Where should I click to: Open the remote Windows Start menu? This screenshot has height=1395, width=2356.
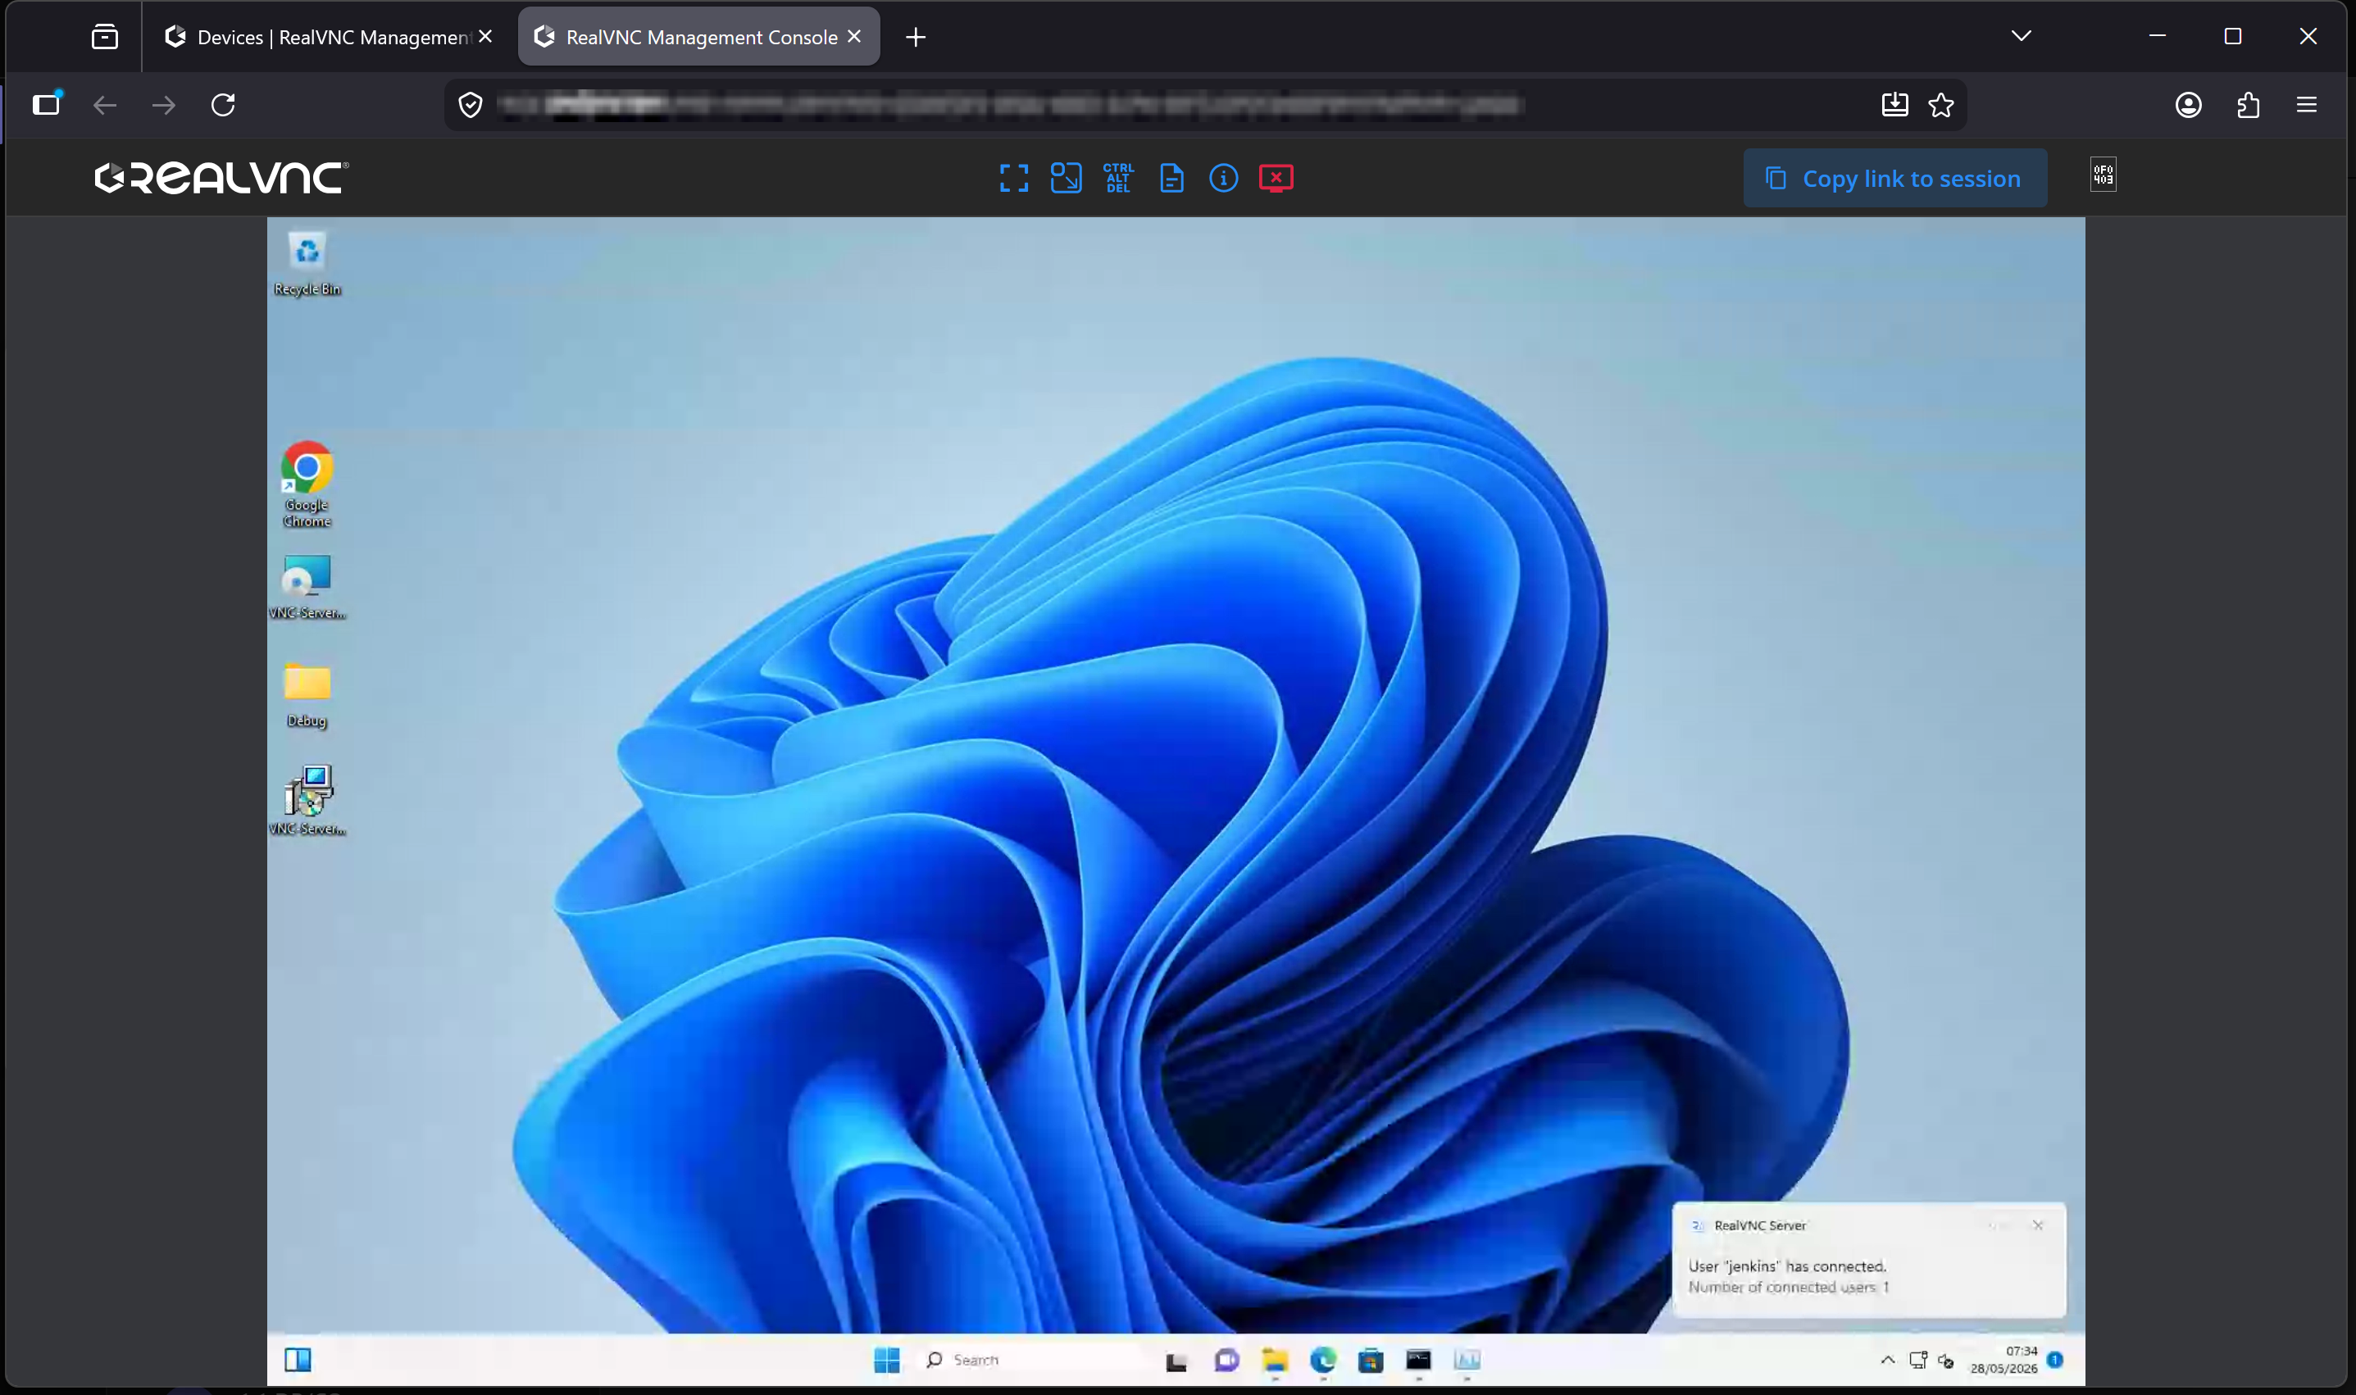[x=886, y=1359]
